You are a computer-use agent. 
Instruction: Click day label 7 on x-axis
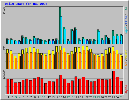(31, 97)
